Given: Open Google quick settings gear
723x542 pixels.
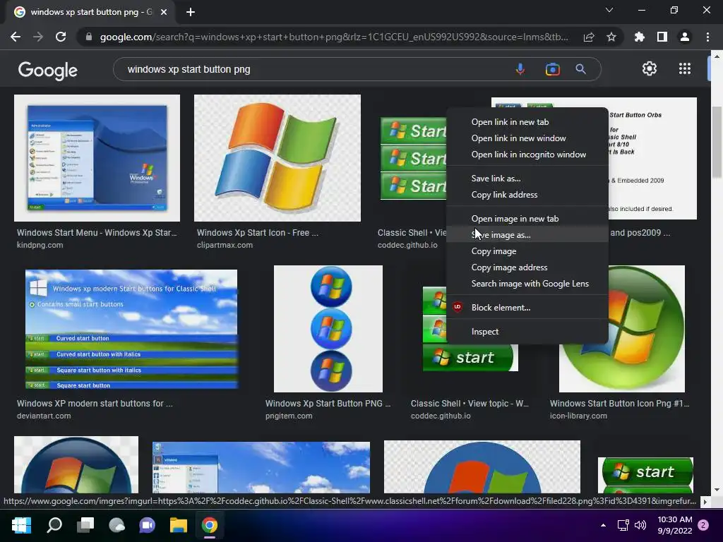Looking at the screenshot, I should click(x=650, y=68).
